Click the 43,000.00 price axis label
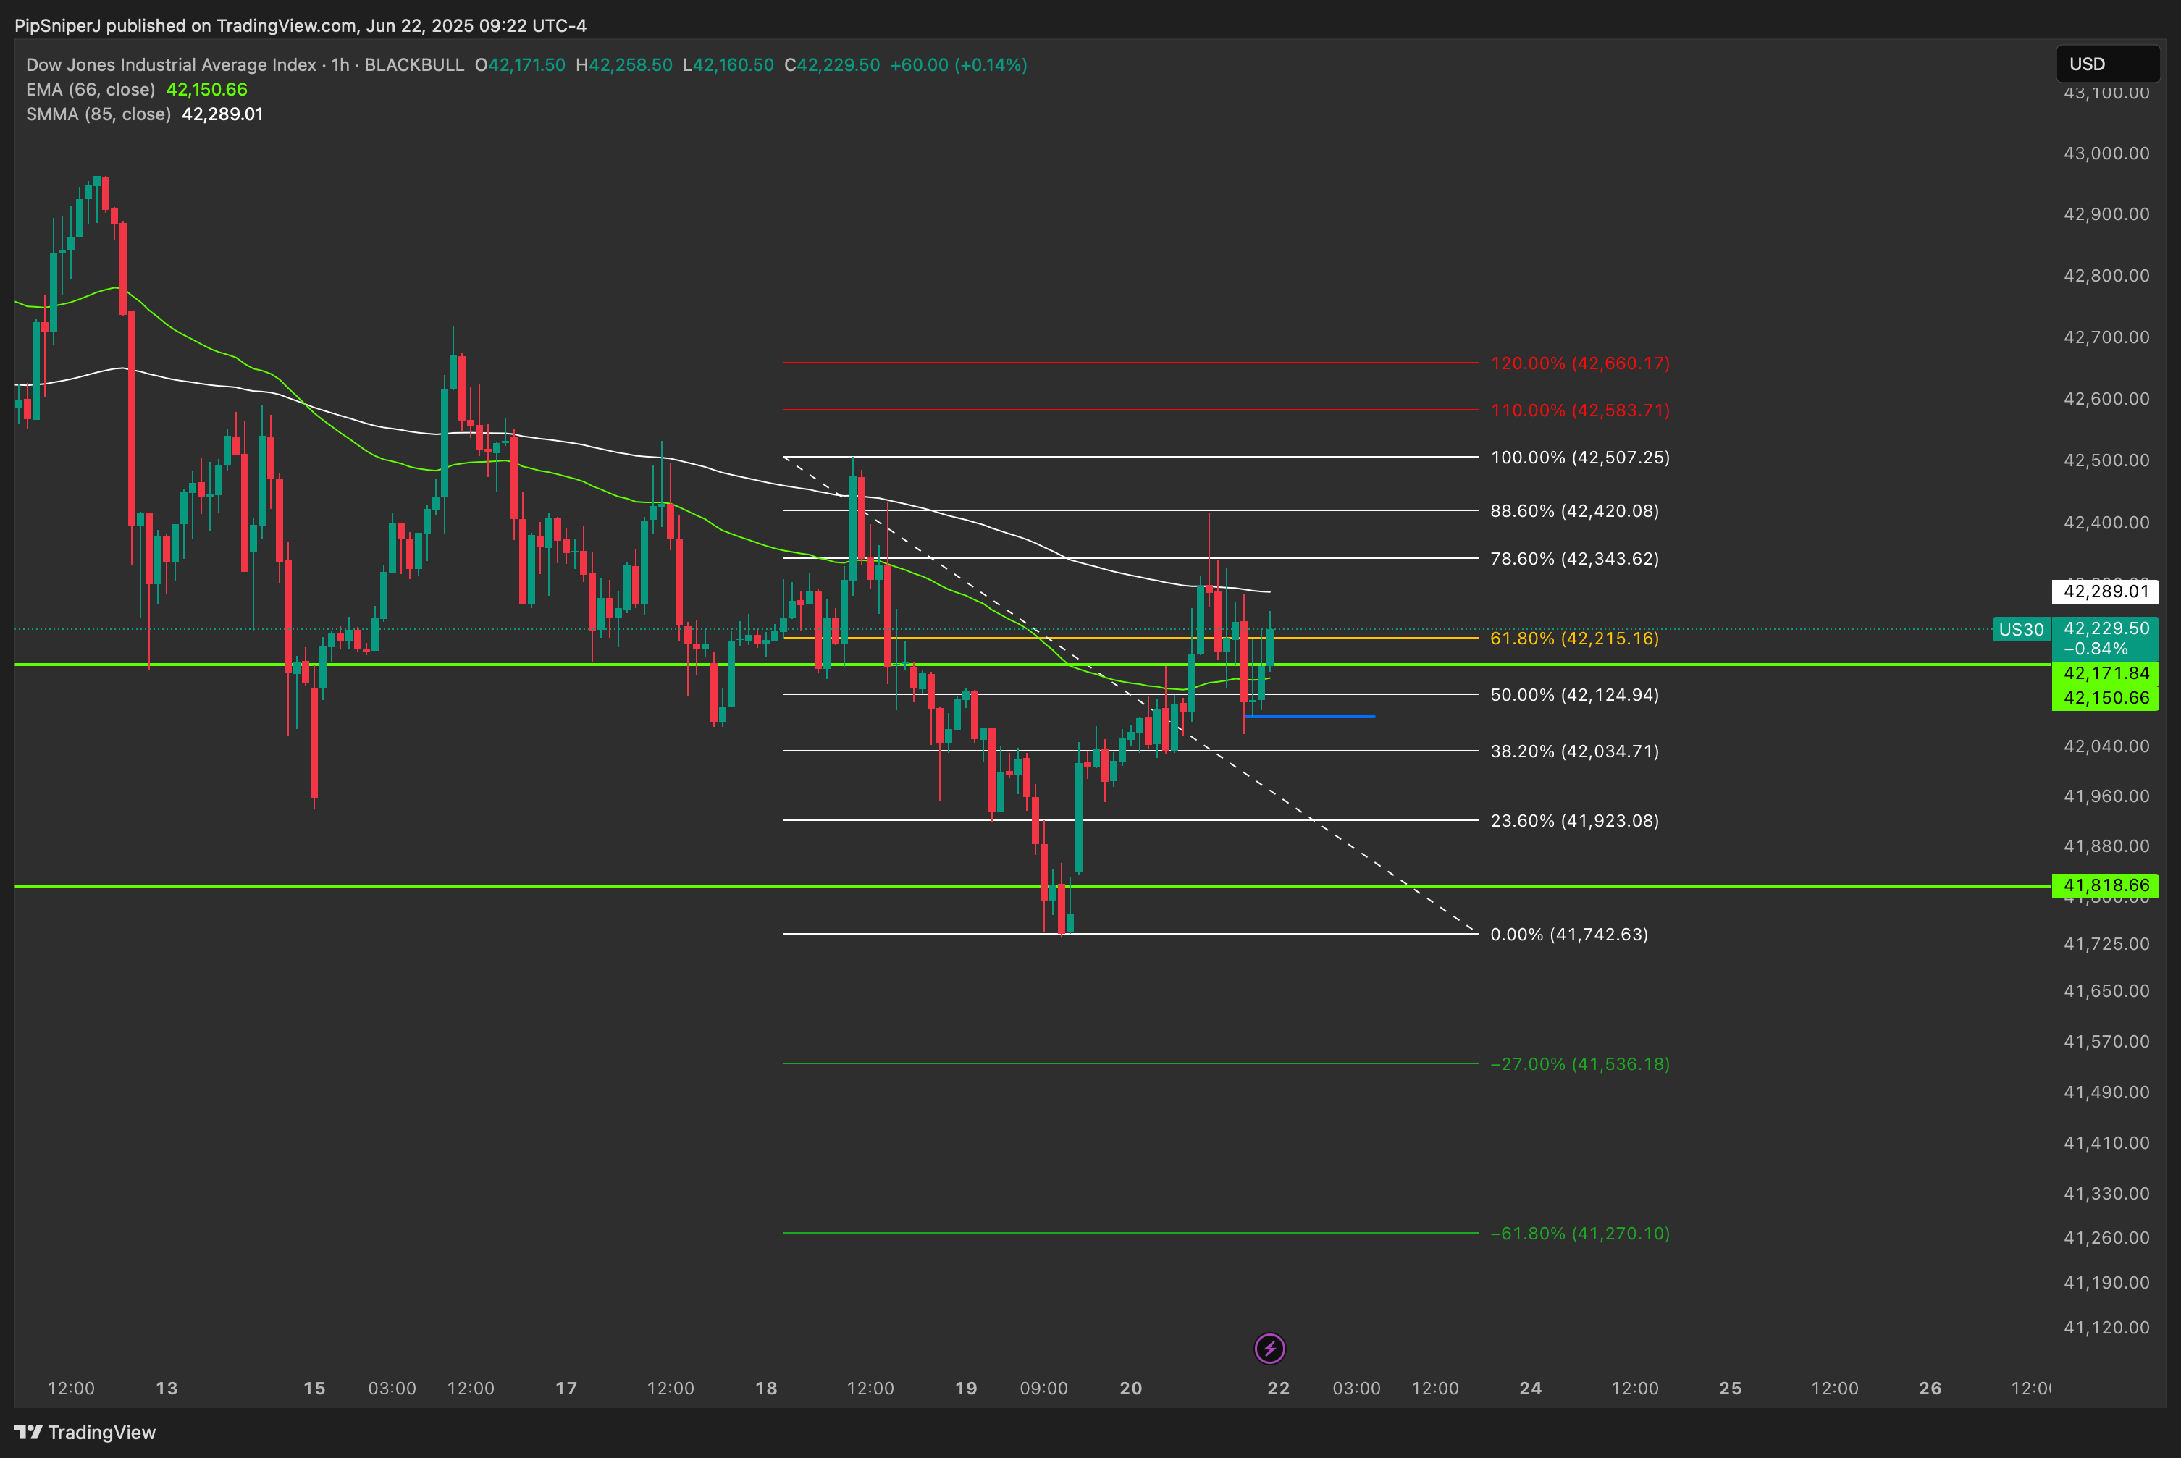 click(2106, 153)
